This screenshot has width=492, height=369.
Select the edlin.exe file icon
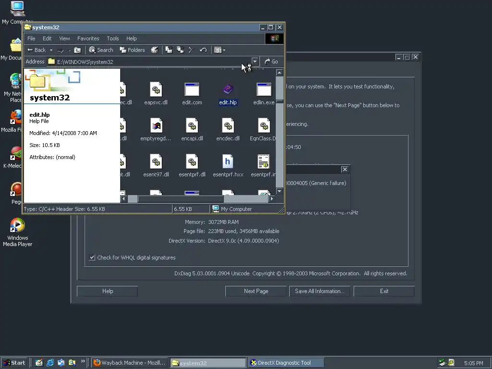tap(264, 89)
